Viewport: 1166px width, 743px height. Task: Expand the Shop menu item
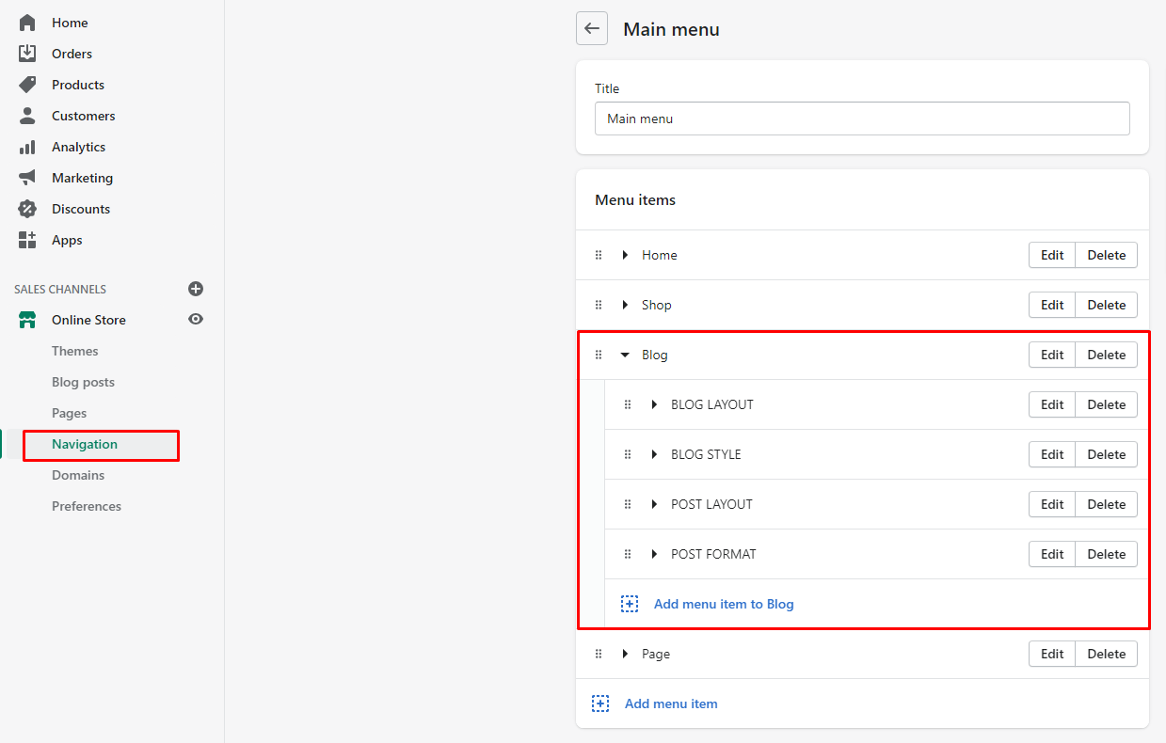click(625, 305)
